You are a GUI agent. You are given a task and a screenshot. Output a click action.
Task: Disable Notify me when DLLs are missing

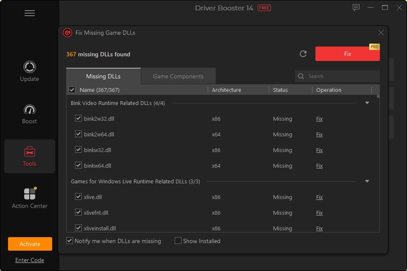click(69, 241)
